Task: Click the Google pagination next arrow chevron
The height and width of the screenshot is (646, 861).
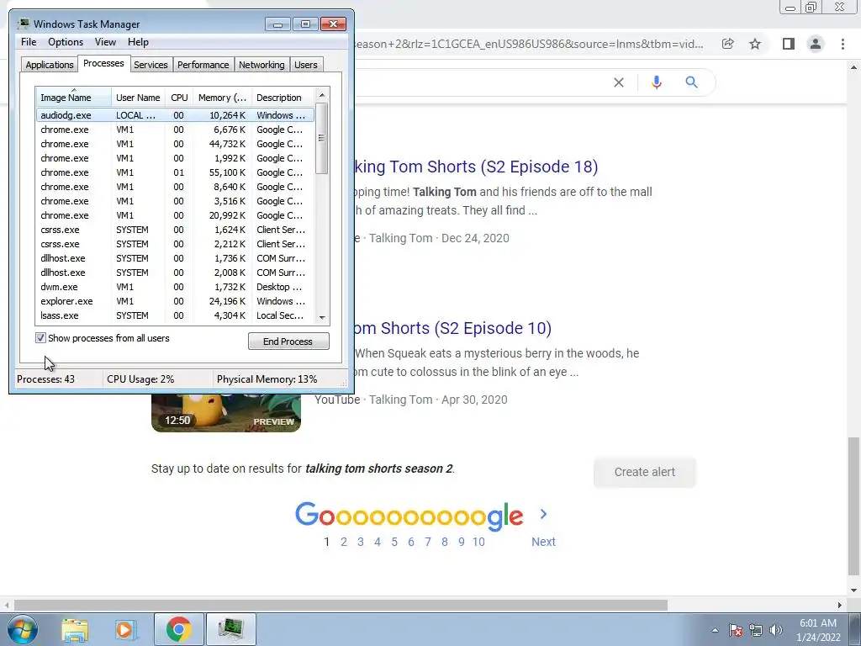Action: [544, 514]
